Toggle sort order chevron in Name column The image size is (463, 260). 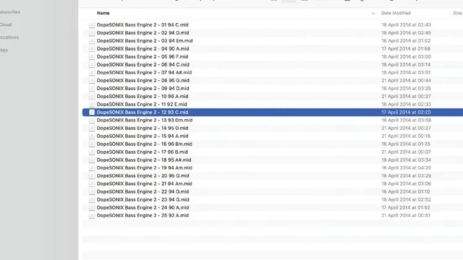373,14
